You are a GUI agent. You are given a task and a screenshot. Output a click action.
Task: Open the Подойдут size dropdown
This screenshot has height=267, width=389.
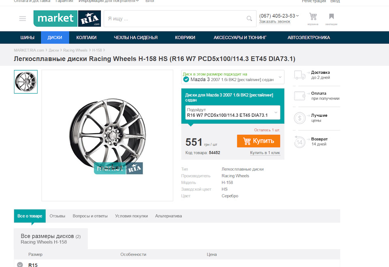tap(233, 112)
